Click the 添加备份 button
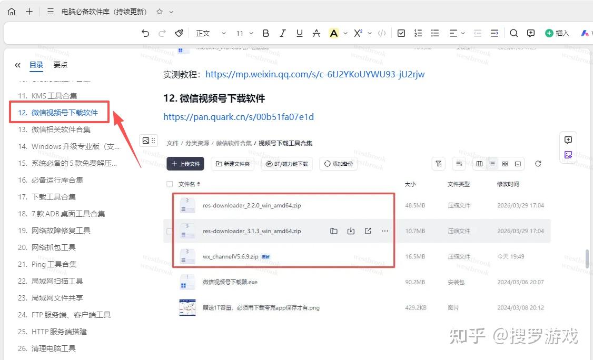This screenshot has height=360, width=593. tap(339, 164)
